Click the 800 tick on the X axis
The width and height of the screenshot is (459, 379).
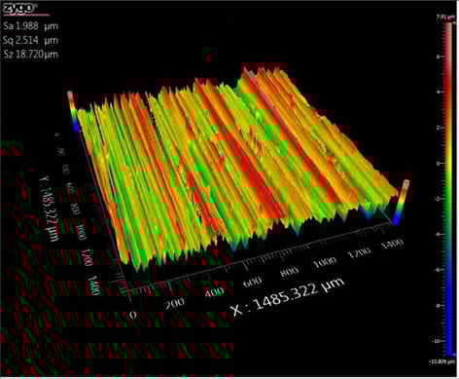(x=289, y=272)
